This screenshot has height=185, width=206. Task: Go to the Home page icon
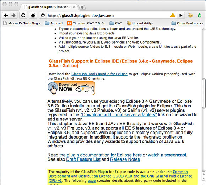tap(33, 16)
